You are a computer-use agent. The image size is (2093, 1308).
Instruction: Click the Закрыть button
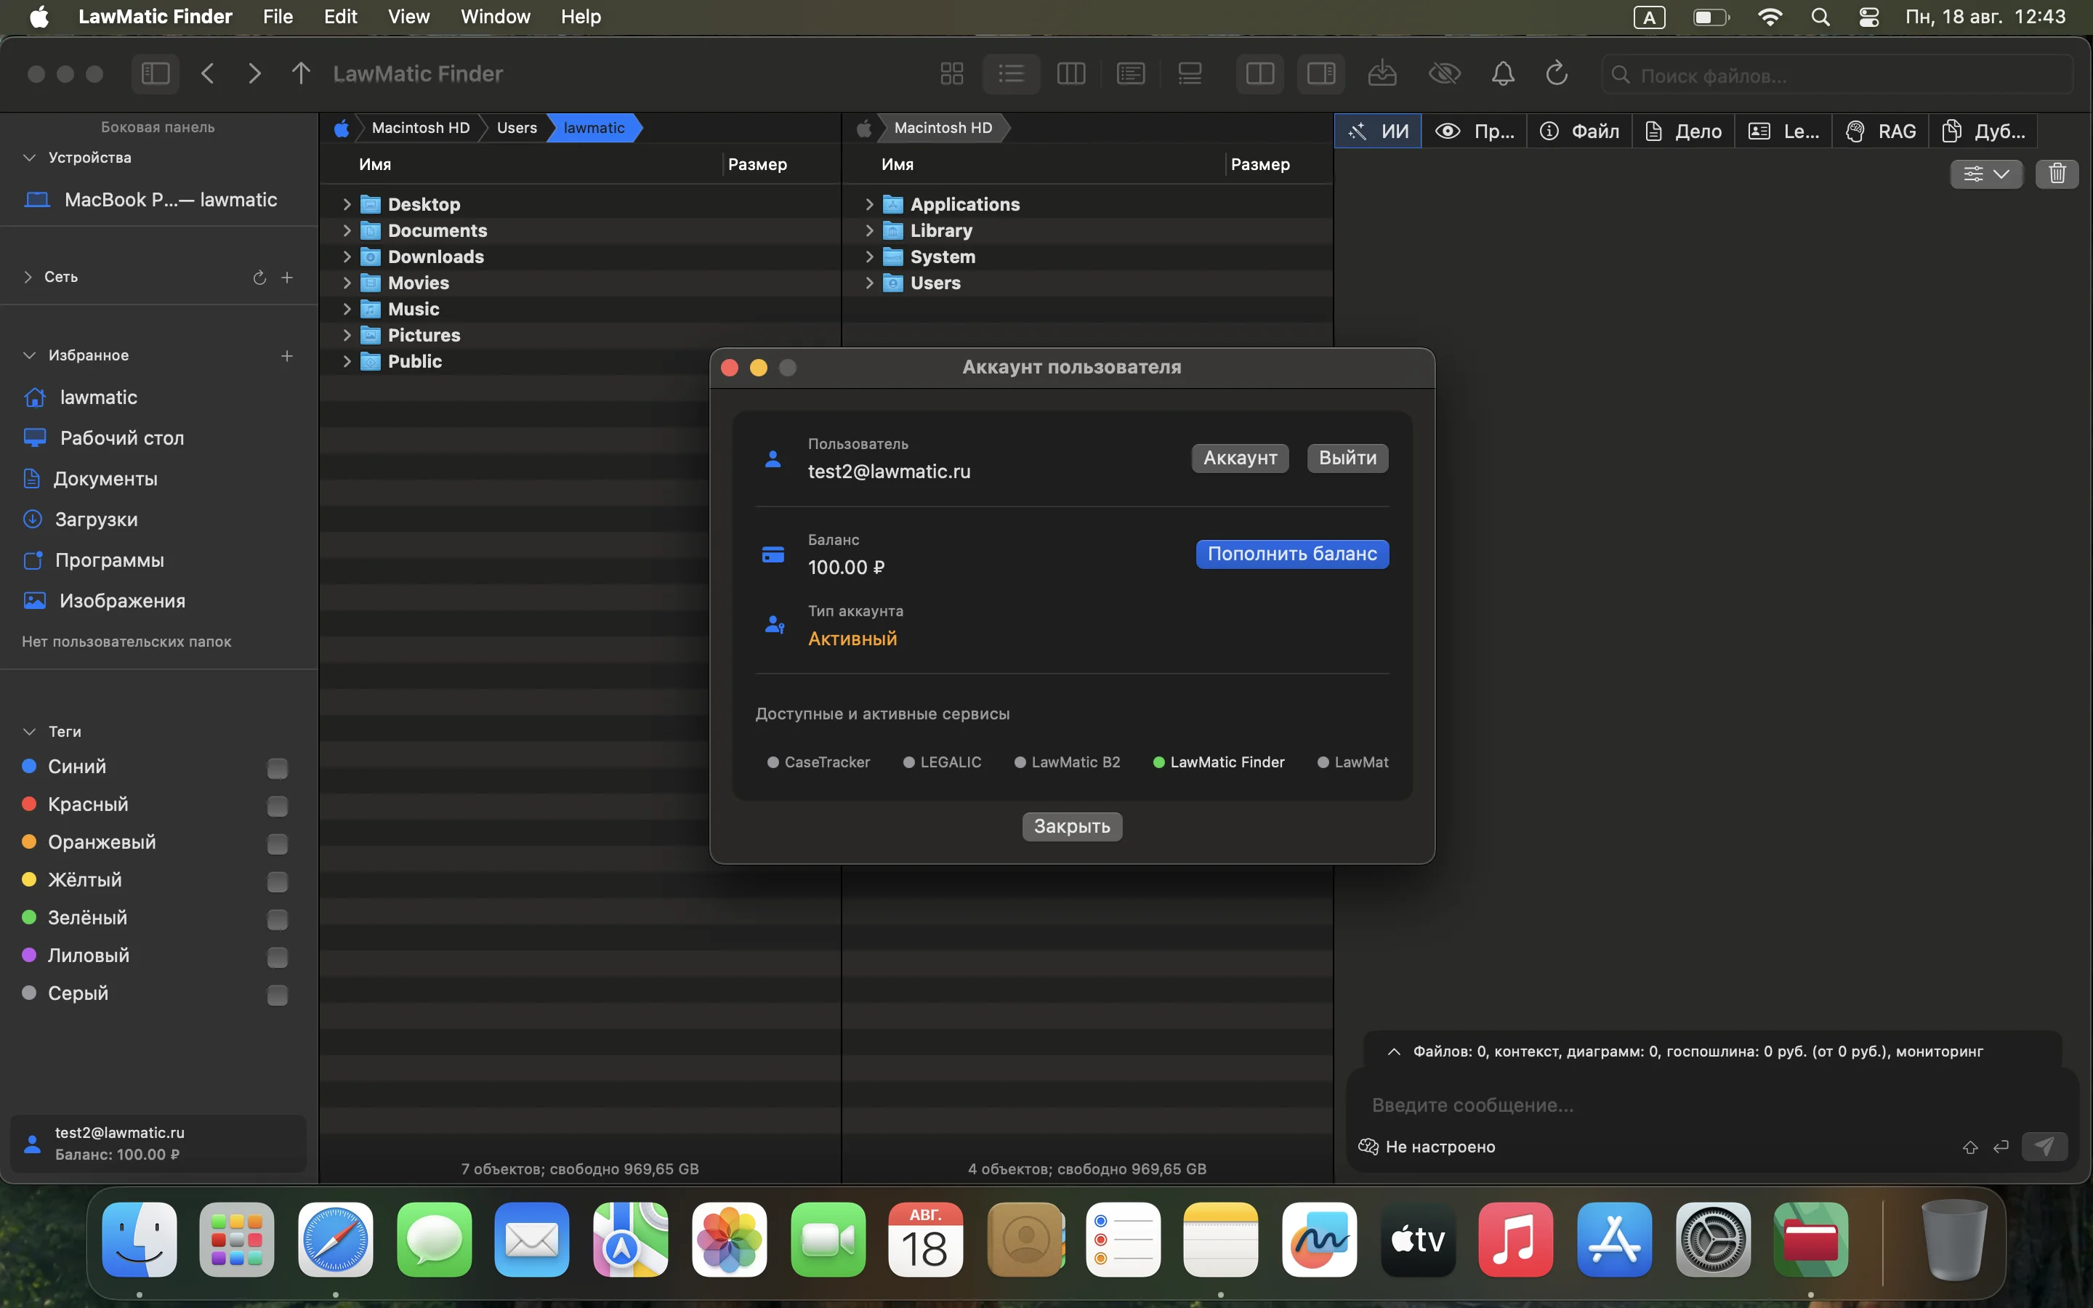(x=1072, y=826)
